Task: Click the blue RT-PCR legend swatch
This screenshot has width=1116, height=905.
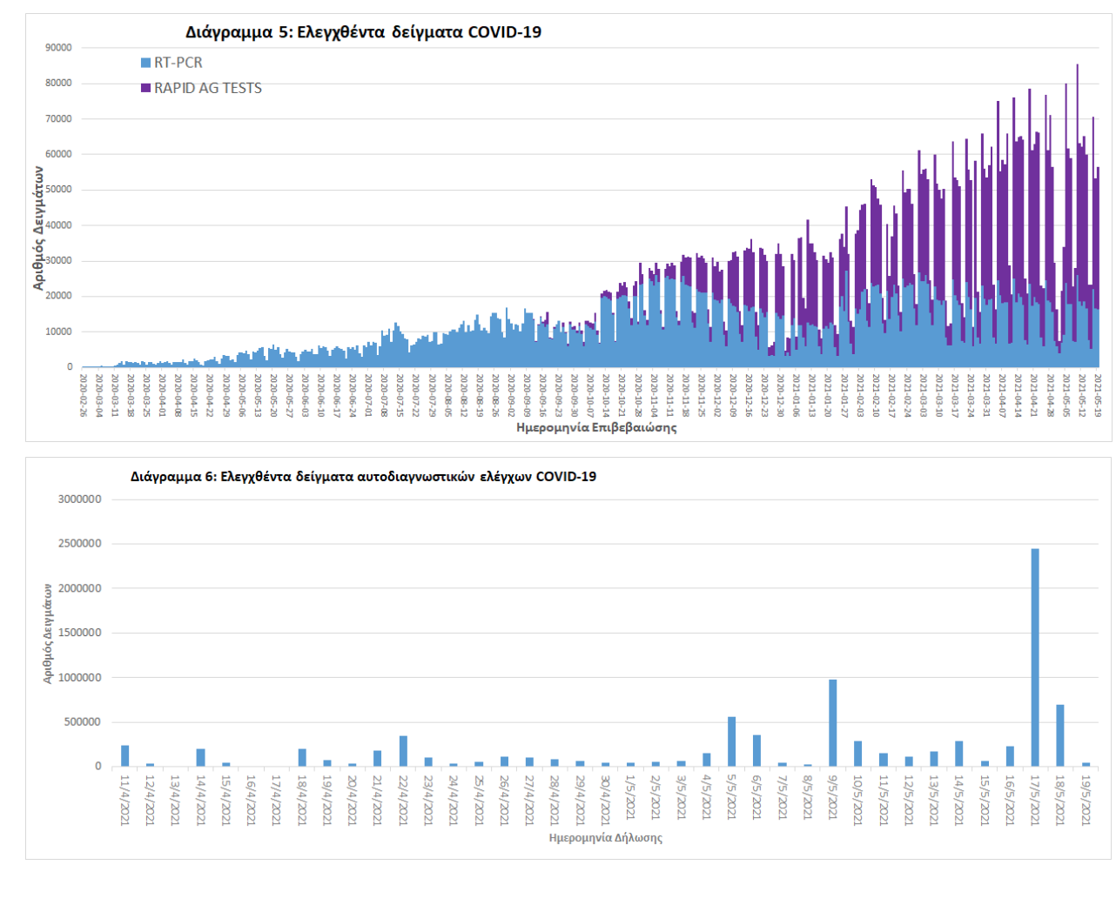Action: coord(145,63)
